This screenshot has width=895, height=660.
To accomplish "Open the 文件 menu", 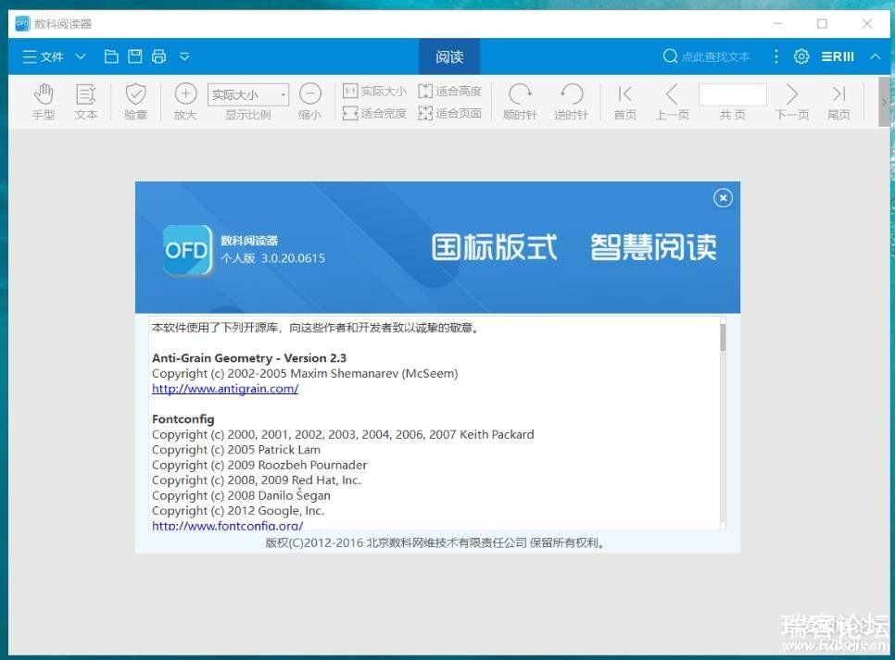I will [x=43, y=56].
